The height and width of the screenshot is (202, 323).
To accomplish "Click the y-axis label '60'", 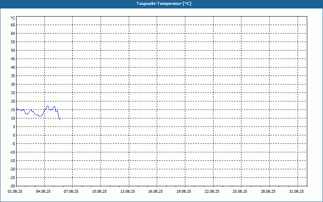I will [x=13, y=34].
